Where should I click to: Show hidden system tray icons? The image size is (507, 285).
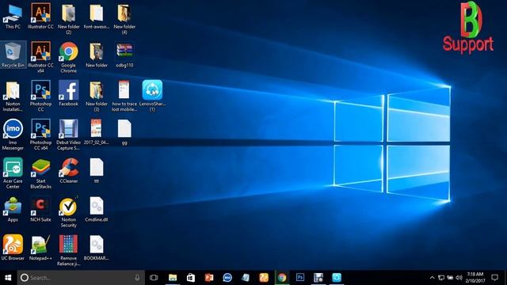(x=432, y=278)
